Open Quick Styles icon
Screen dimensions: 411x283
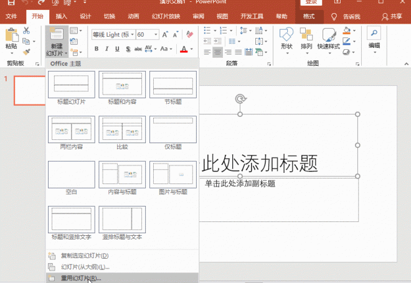click(329, 35)
